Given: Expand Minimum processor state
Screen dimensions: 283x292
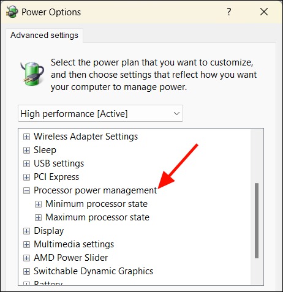Looking at the screenshot, I should coord(38,204).
